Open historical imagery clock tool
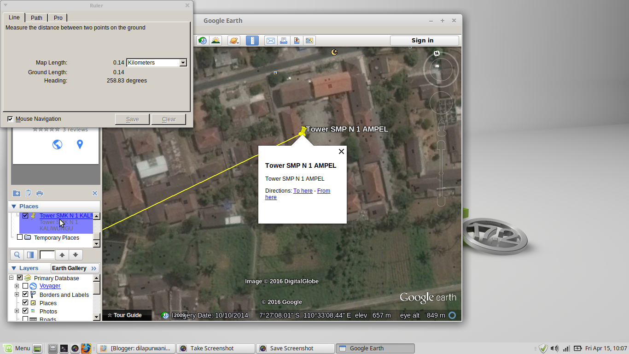The image size is (629, 354). pyautogui.click(x=203, y=41)
